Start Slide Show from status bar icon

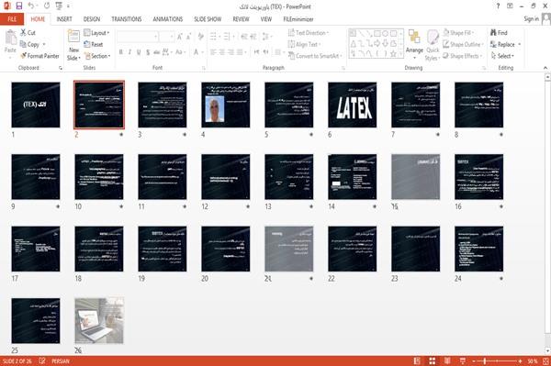[x=463, y=360]
